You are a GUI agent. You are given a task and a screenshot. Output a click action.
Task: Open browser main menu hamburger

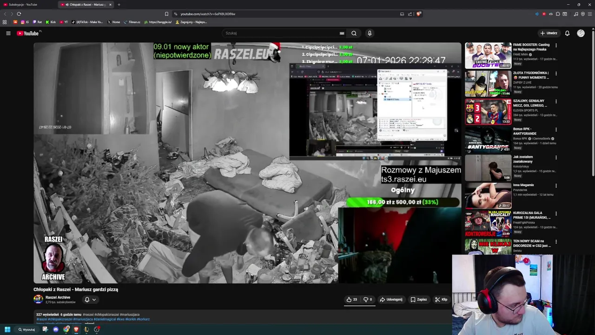click(x=590, y=14)
